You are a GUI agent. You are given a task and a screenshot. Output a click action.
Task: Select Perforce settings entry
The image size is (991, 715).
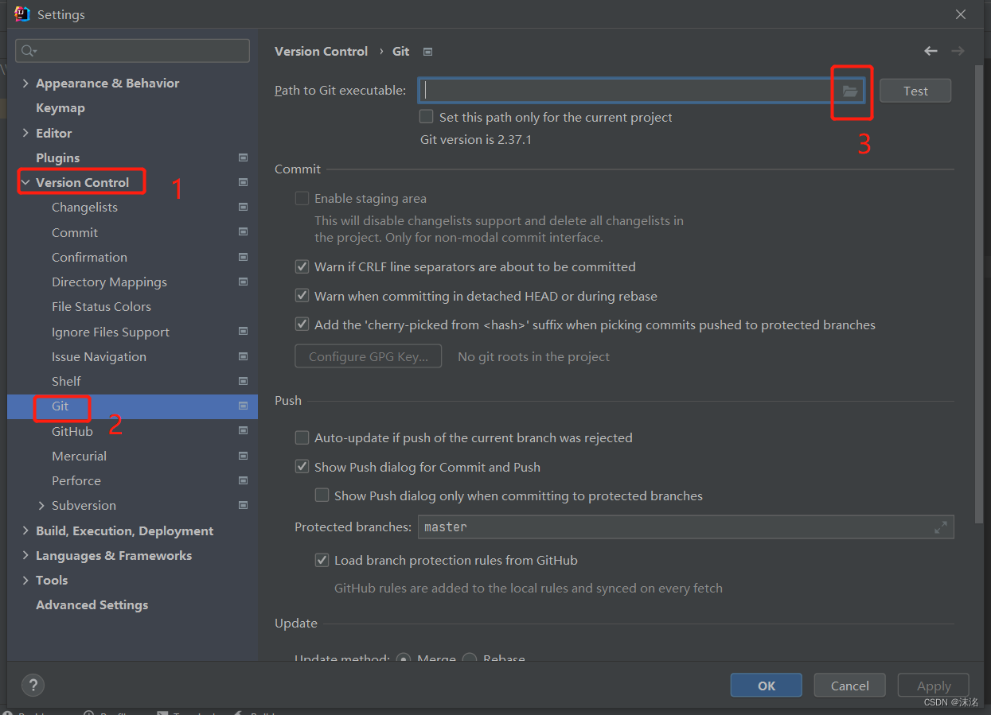76,480
